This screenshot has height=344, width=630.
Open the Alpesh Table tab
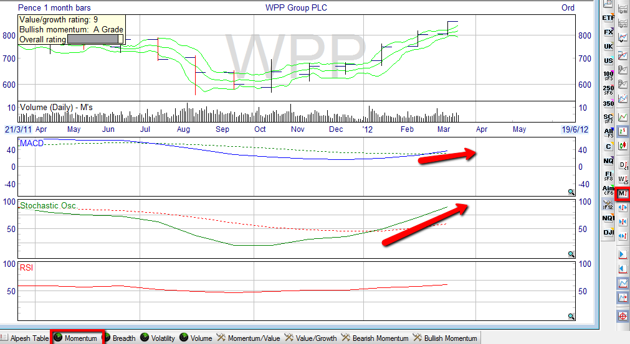(x=25, y=338)
